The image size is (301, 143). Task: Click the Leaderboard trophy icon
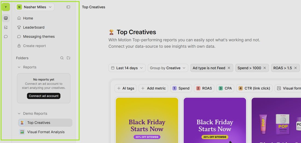pos(19,27)
